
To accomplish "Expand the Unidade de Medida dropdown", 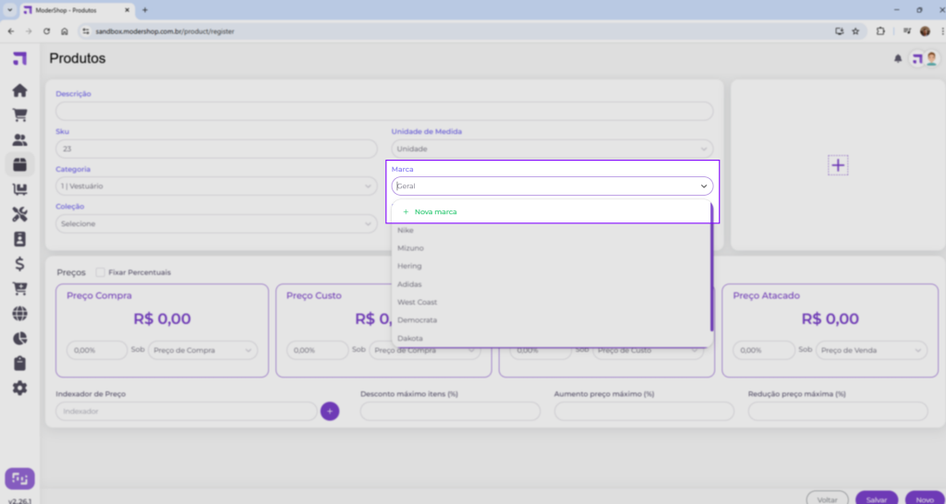I will tap(552, 149).
